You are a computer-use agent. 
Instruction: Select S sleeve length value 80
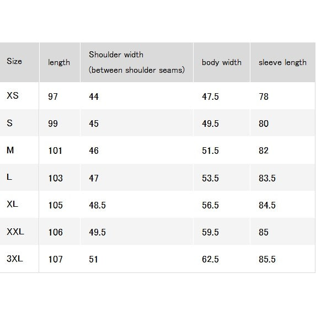click(264, 124)
